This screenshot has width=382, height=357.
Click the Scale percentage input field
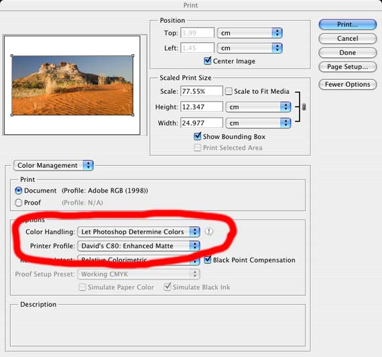pyautogui.click(x=202, y=91)
